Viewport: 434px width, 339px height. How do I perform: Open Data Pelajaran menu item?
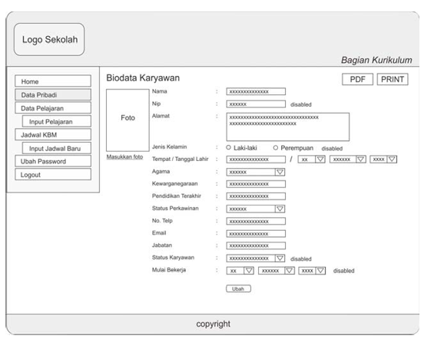[x=53, y=107]
